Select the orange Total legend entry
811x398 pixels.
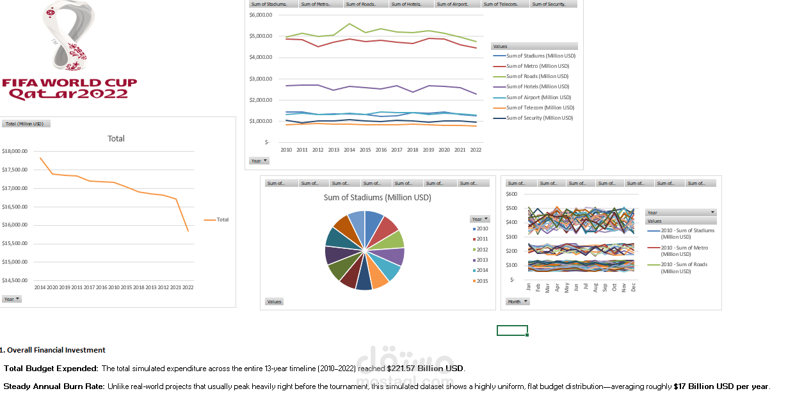pos(216,219)
